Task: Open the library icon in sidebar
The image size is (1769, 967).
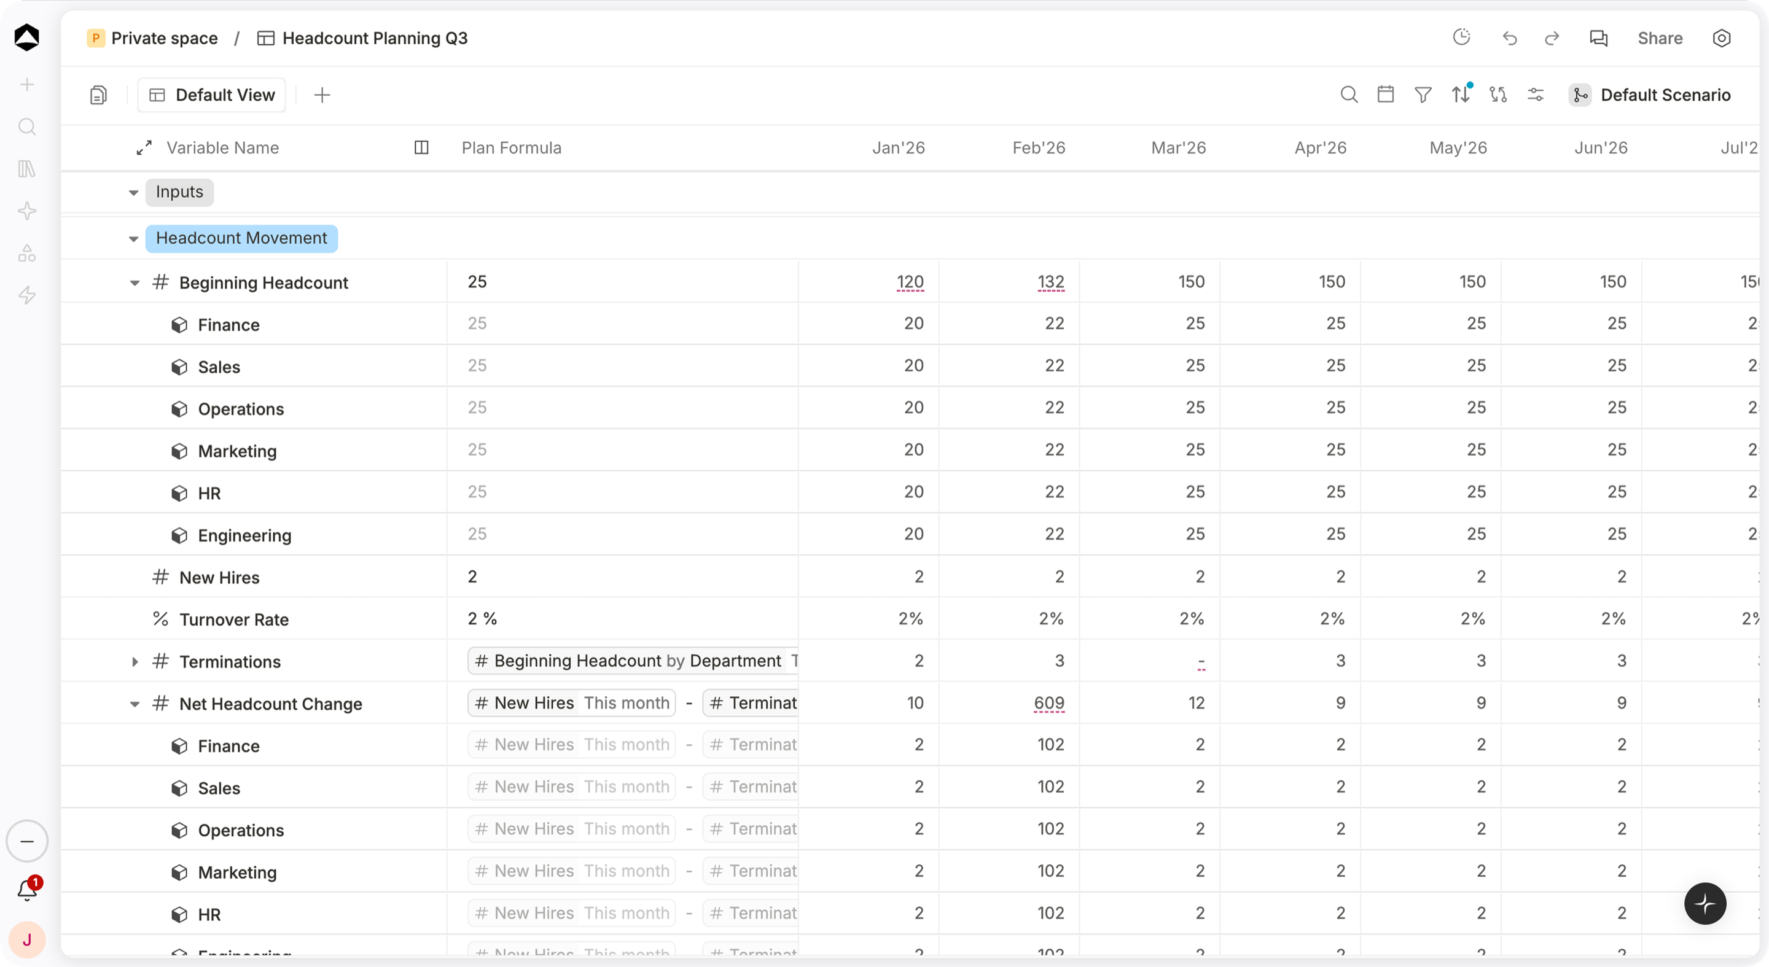Action: (27, 169)
